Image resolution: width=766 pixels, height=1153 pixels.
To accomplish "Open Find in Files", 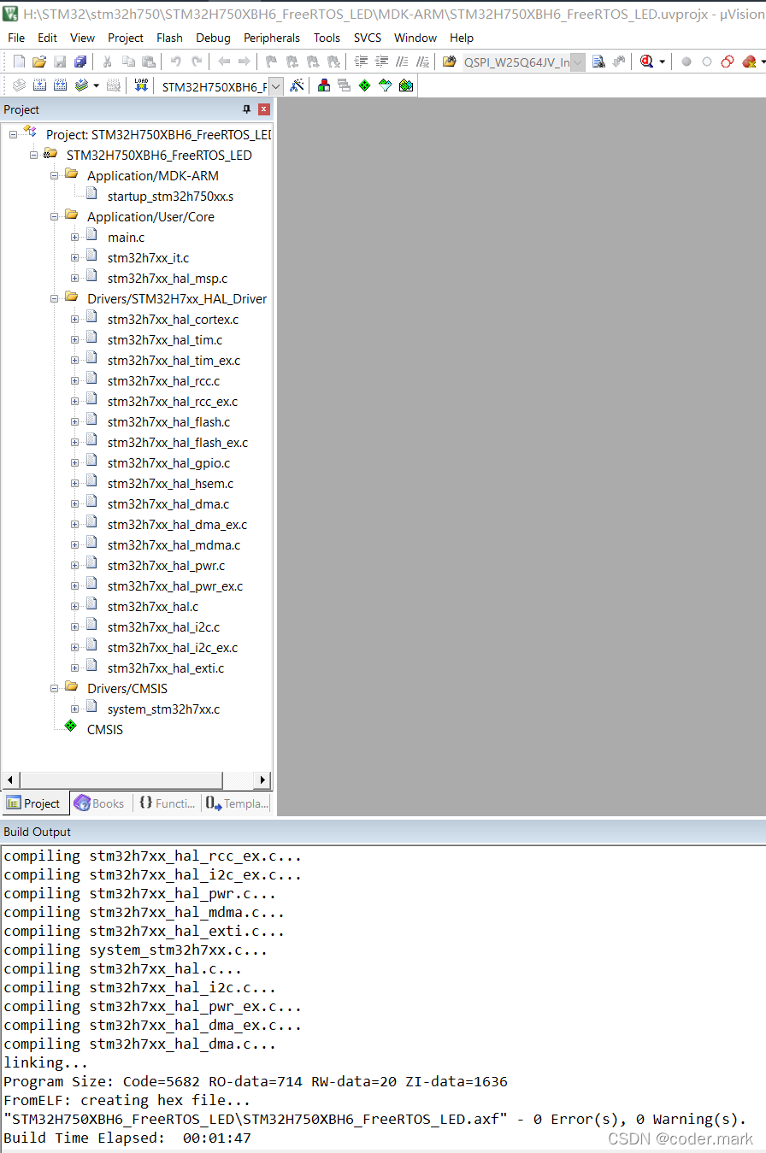I will point(449,62).
